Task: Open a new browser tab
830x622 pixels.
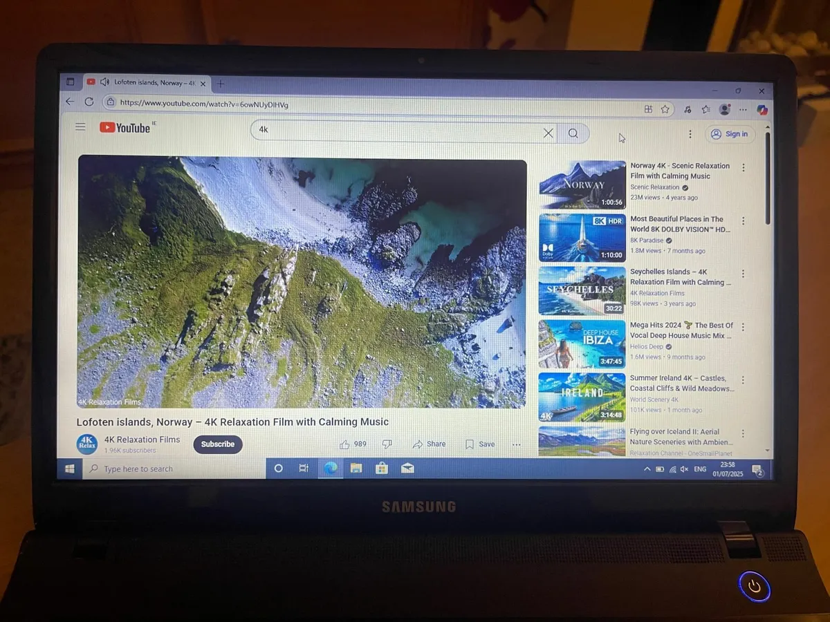Action: pos(221,84)
